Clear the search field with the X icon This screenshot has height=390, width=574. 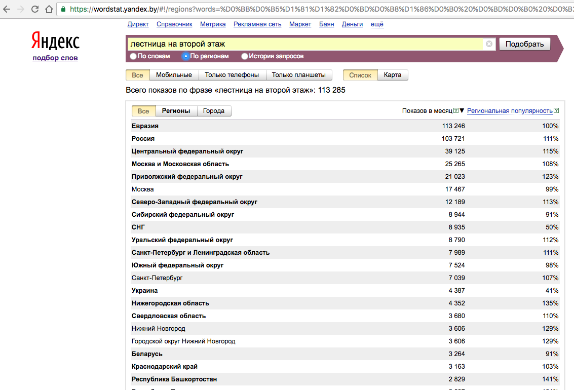[x=489, y=44]
